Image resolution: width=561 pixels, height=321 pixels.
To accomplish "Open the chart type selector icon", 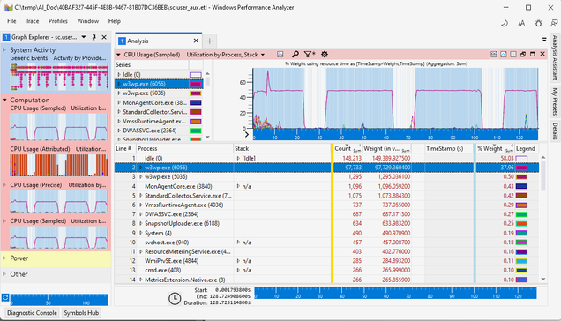I will [x=280, y=55].
